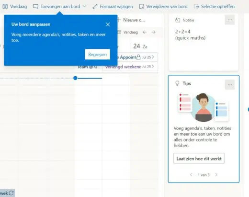Open the Notitie card more options menu

click(230, 20)
